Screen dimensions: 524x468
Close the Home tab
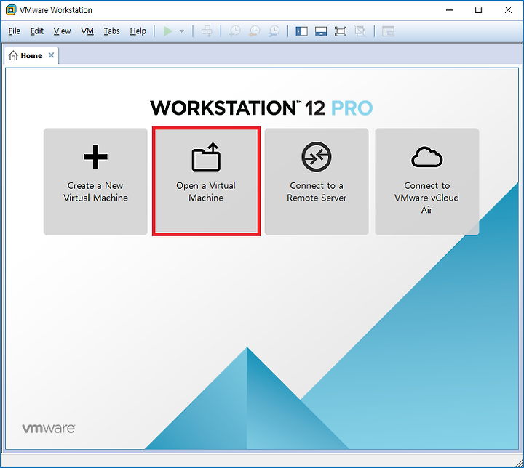click(x=51, y=55)
